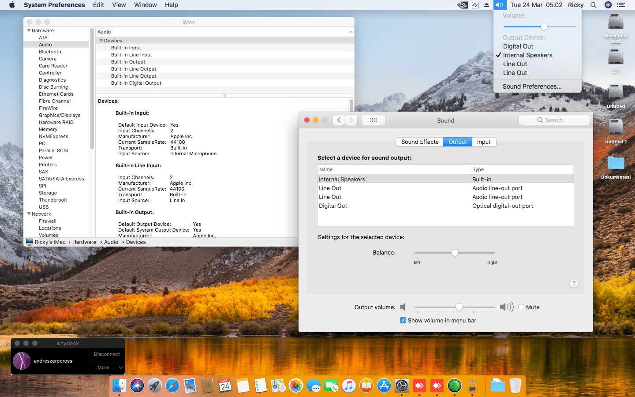This screenshot has width=635, height=397.
Task: Open the Mail stamp icon in Dock
Action: tap(190, 386)
